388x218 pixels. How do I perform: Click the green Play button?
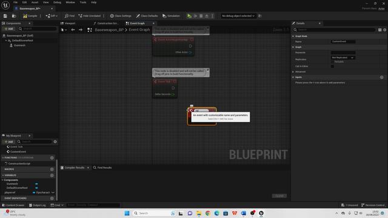point(189,16)
